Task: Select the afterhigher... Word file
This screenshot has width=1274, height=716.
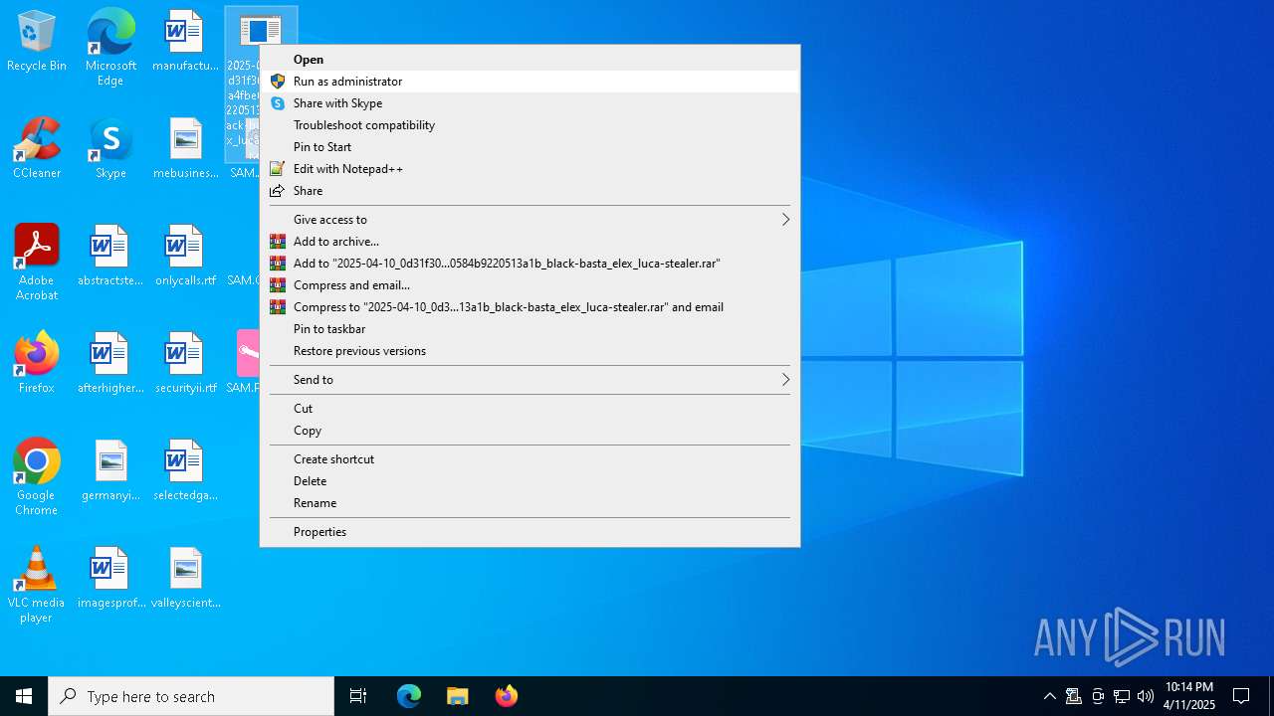Action: [110, 363]
